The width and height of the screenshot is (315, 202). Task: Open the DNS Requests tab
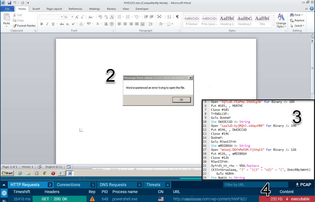[120, 185]
